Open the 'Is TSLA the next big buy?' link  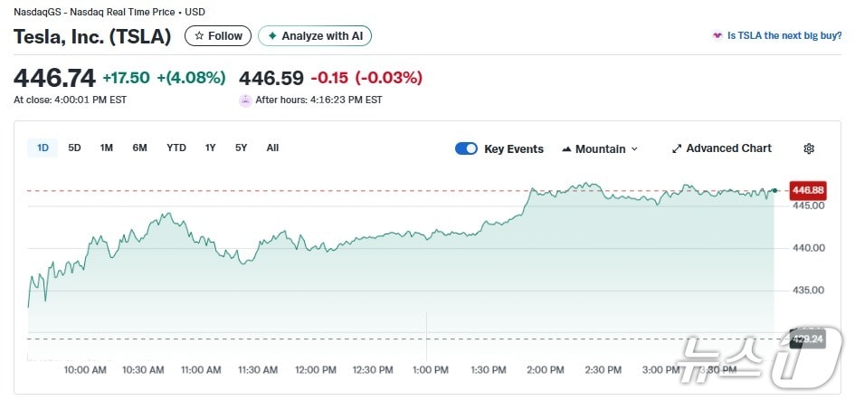click(784, 36)
